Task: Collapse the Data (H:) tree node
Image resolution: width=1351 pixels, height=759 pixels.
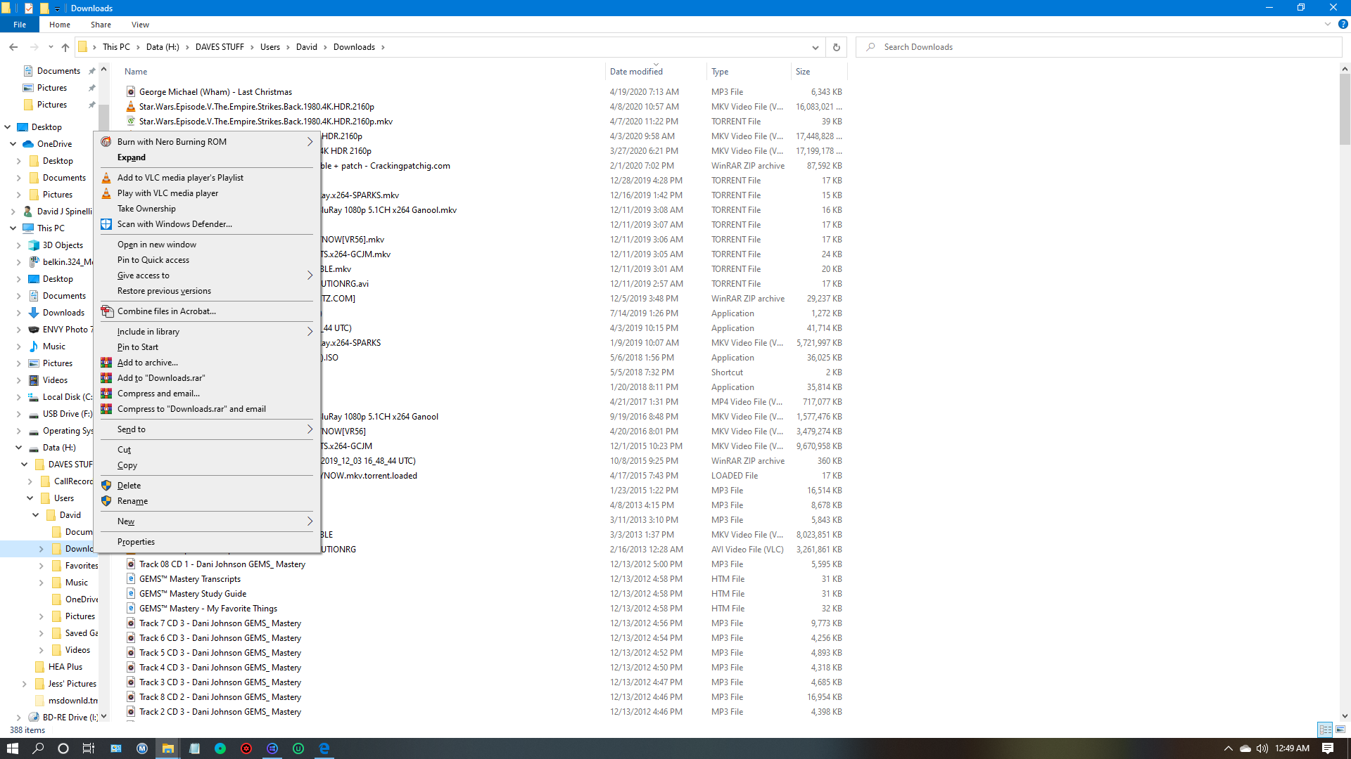Action: [x=19, y=448]
